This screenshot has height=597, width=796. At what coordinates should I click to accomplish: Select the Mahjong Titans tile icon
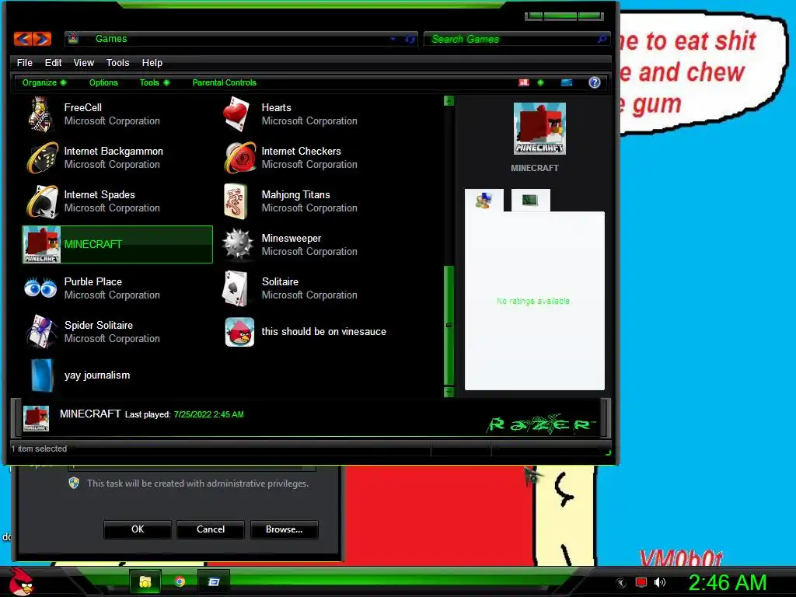(x=236, y=201)
